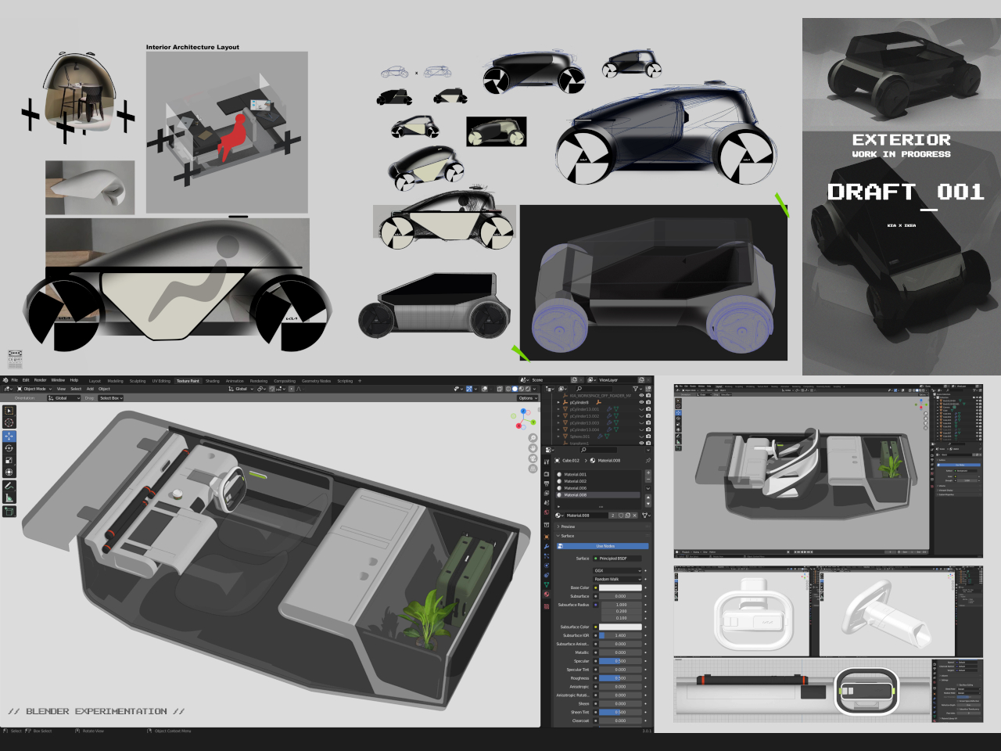Open the Object Mode dropdown
This screenshot has height=751, width=1001.
tap(35, 389)
